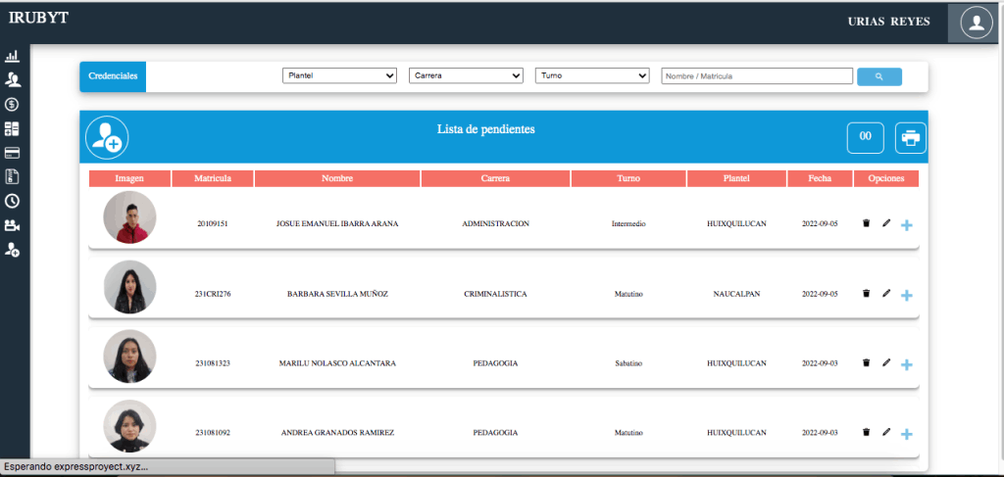Click the dollar sign payments sidebar icon
The height and width of the screenshot is (477, 1004).
pos(13,104)
